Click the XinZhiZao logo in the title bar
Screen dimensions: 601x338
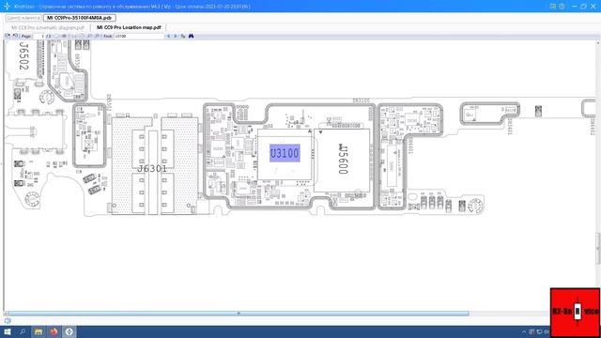(7, 7)
